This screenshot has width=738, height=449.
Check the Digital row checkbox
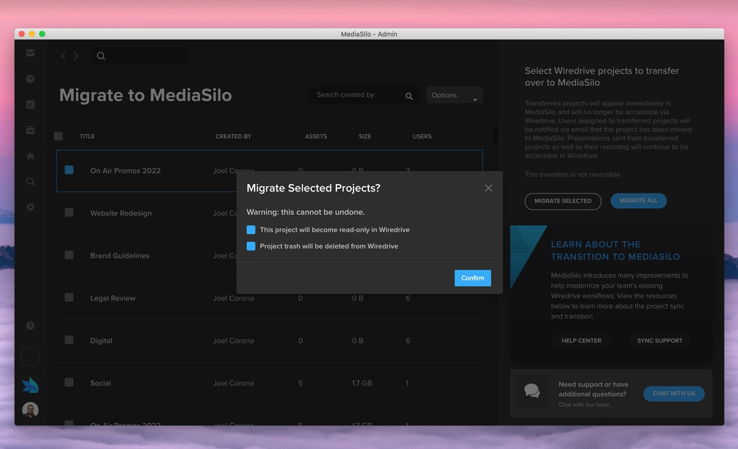pyautogui.click(x=69, y=340)
